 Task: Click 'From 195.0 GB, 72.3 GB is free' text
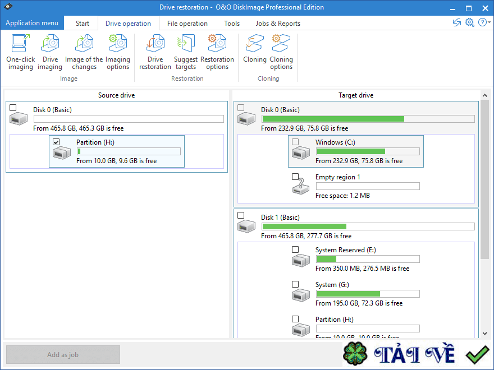[359, 303]
